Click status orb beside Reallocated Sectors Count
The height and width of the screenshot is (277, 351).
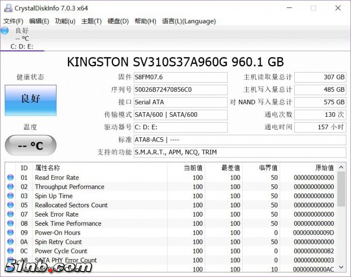click(x=11, y=205)
